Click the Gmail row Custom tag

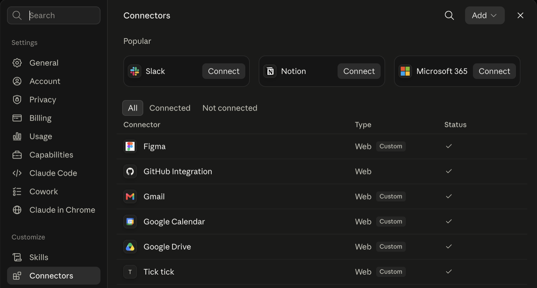[391, 196]
